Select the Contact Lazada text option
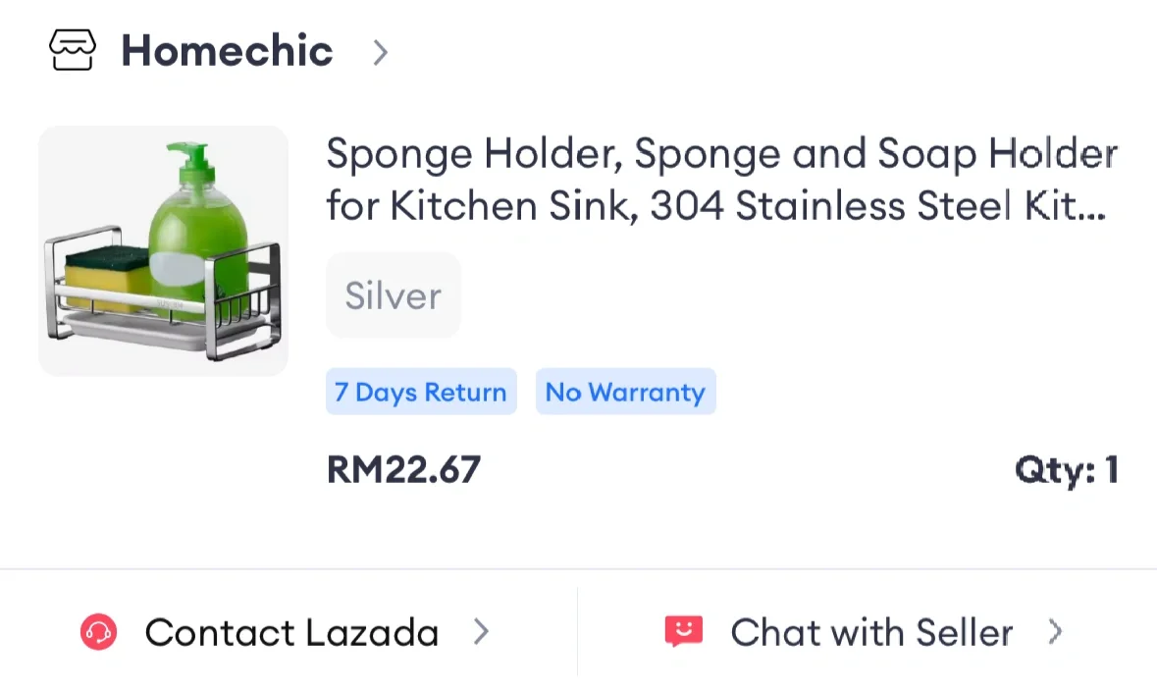Image resolution: width=1157 pixels, height=690 pixels. 291,632
